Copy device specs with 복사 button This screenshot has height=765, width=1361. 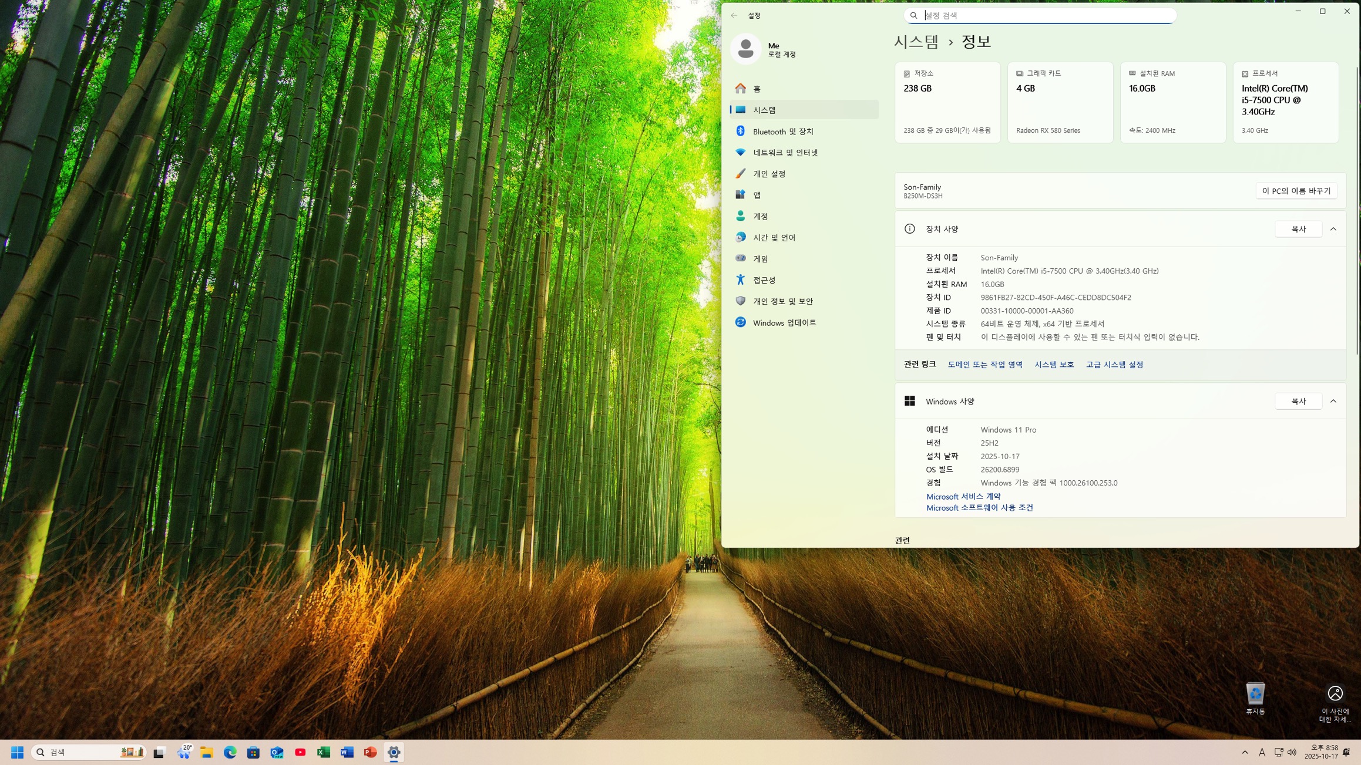1298,229
